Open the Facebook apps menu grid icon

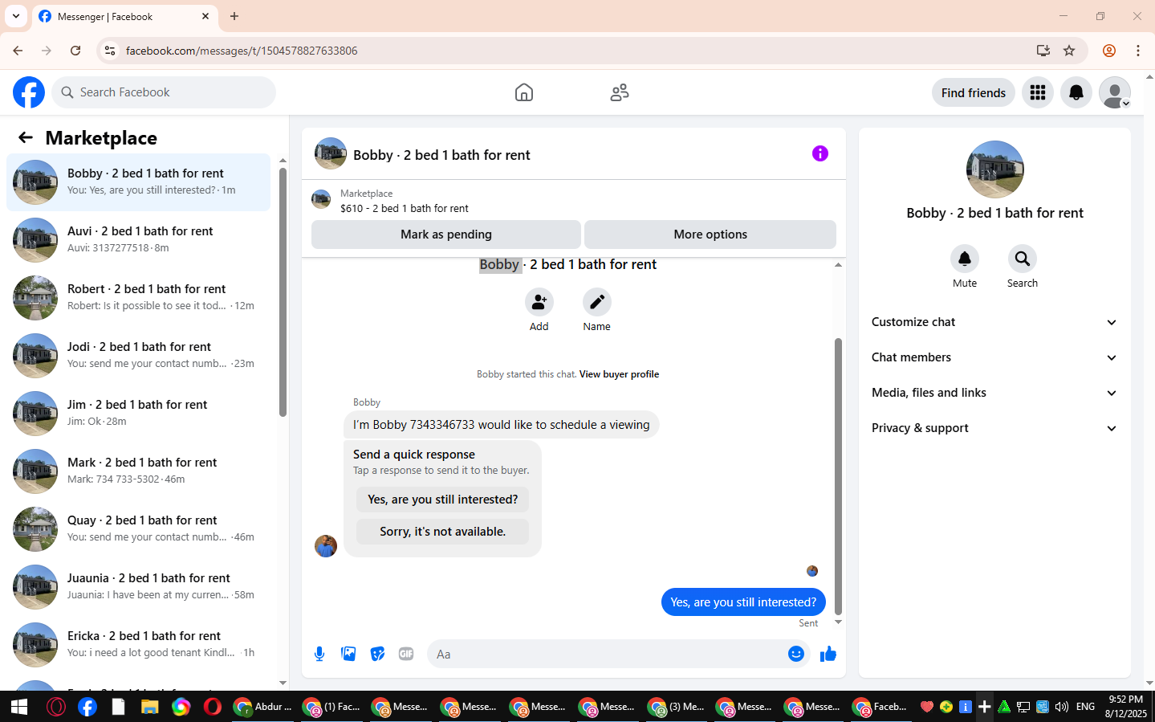[x=1038, y=92]
